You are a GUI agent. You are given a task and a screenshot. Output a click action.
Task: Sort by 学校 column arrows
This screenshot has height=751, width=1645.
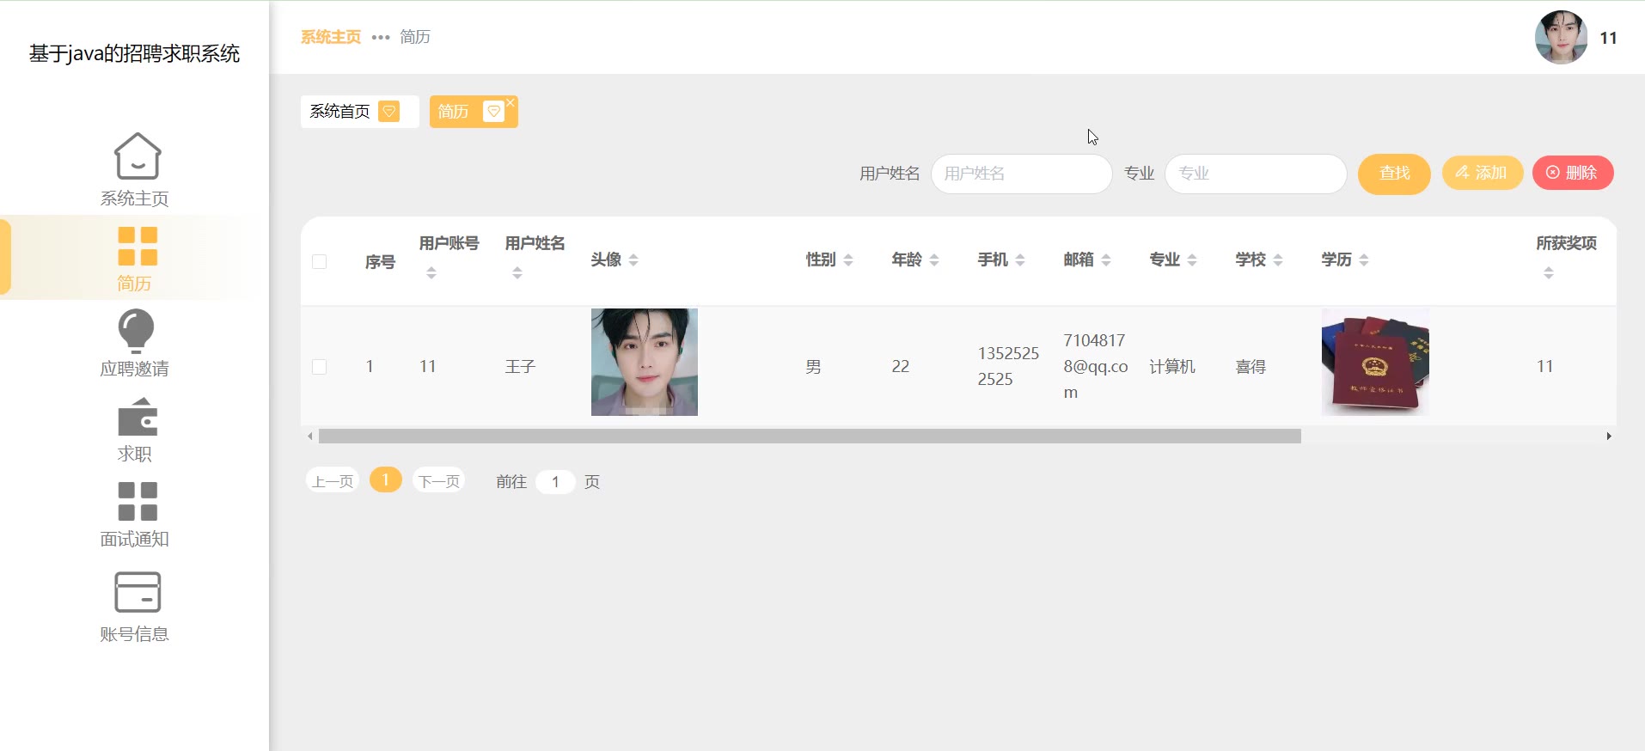tap(1278, 259)
